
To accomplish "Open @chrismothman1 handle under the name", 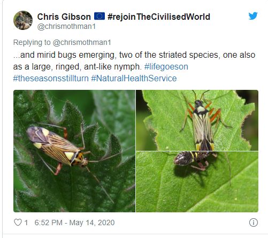I will tap(66, 26).
